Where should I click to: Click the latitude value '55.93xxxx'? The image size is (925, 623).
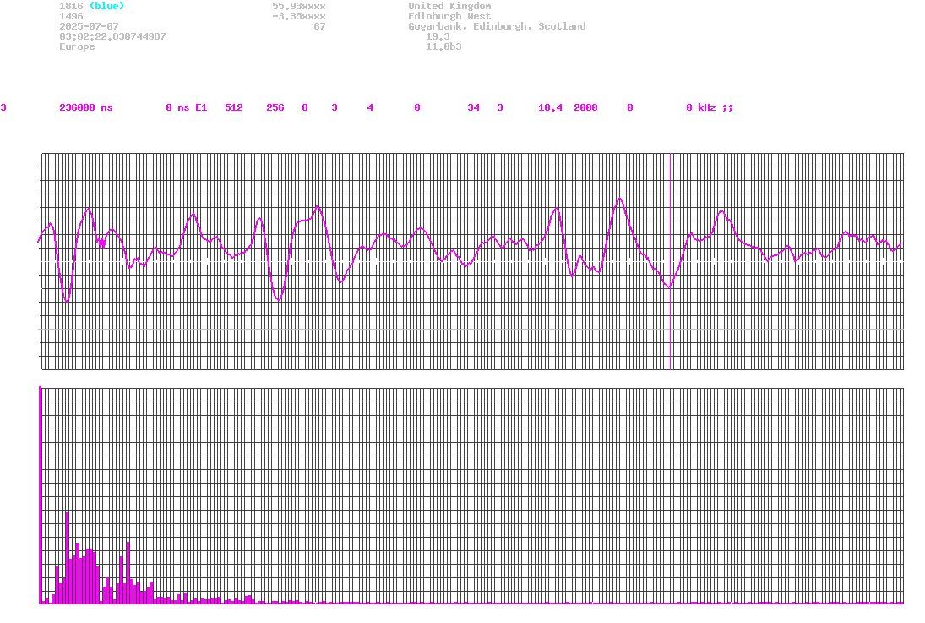pyautogui.click(x=298, y=6)
